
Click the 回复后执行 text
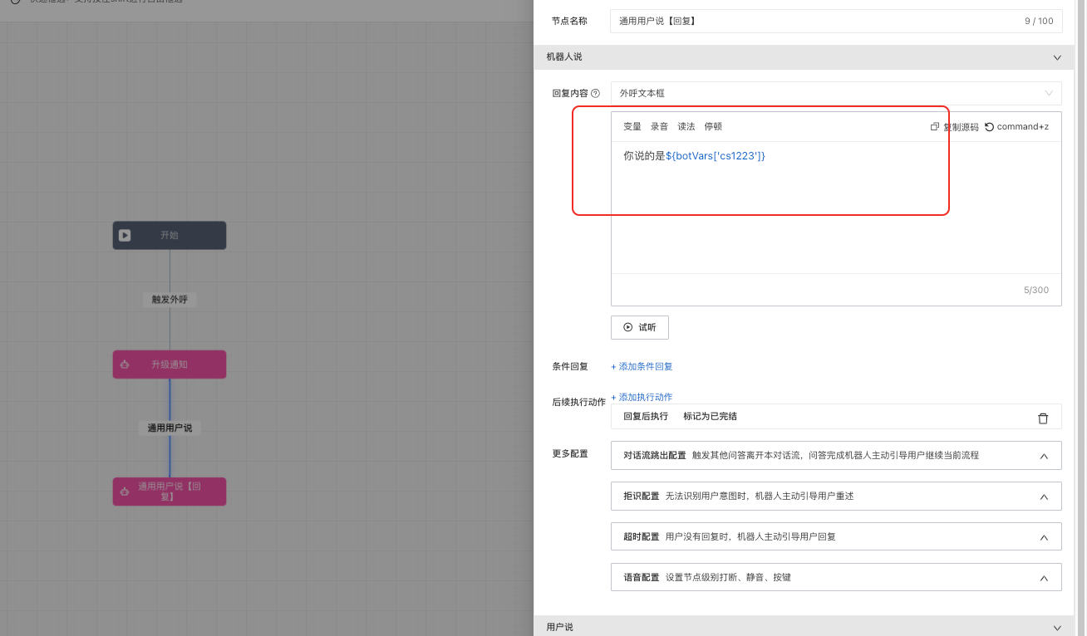(646, 417)
